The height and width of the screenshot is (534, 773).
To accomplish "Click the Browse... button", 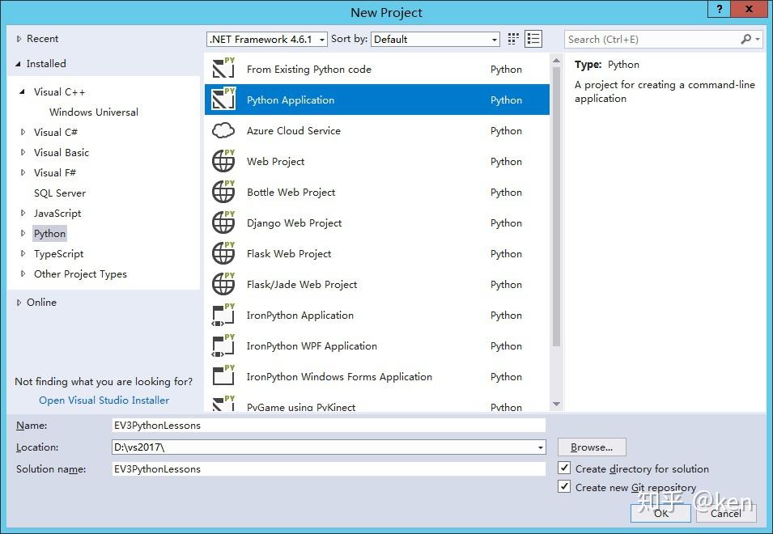I will (592, 447).
